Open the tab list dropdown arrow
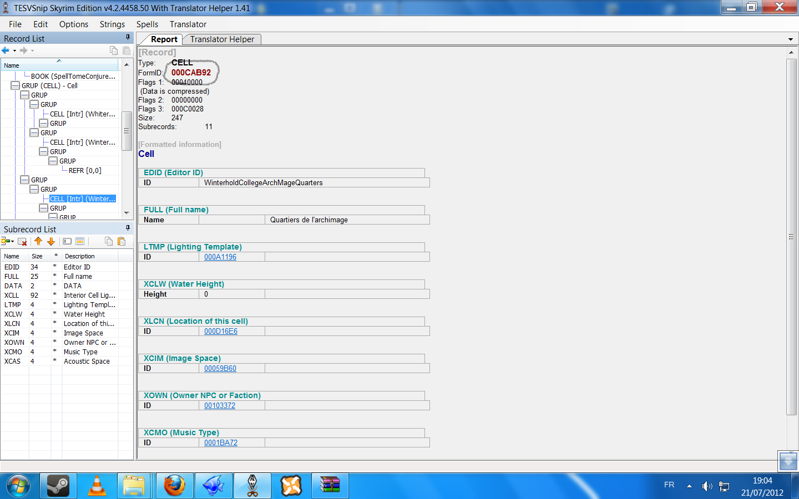The height and width of the screenshot is (499, 799). [x=790, y=39]
